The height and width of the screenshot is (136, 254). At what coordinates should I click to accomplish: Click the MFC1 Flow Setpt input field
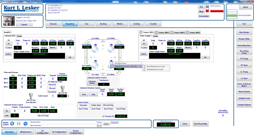tap(22, 79)
